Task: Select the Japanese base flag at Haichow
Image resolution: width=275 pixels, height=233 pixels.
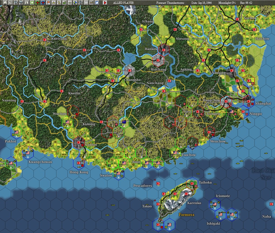Action: (254, 29)
